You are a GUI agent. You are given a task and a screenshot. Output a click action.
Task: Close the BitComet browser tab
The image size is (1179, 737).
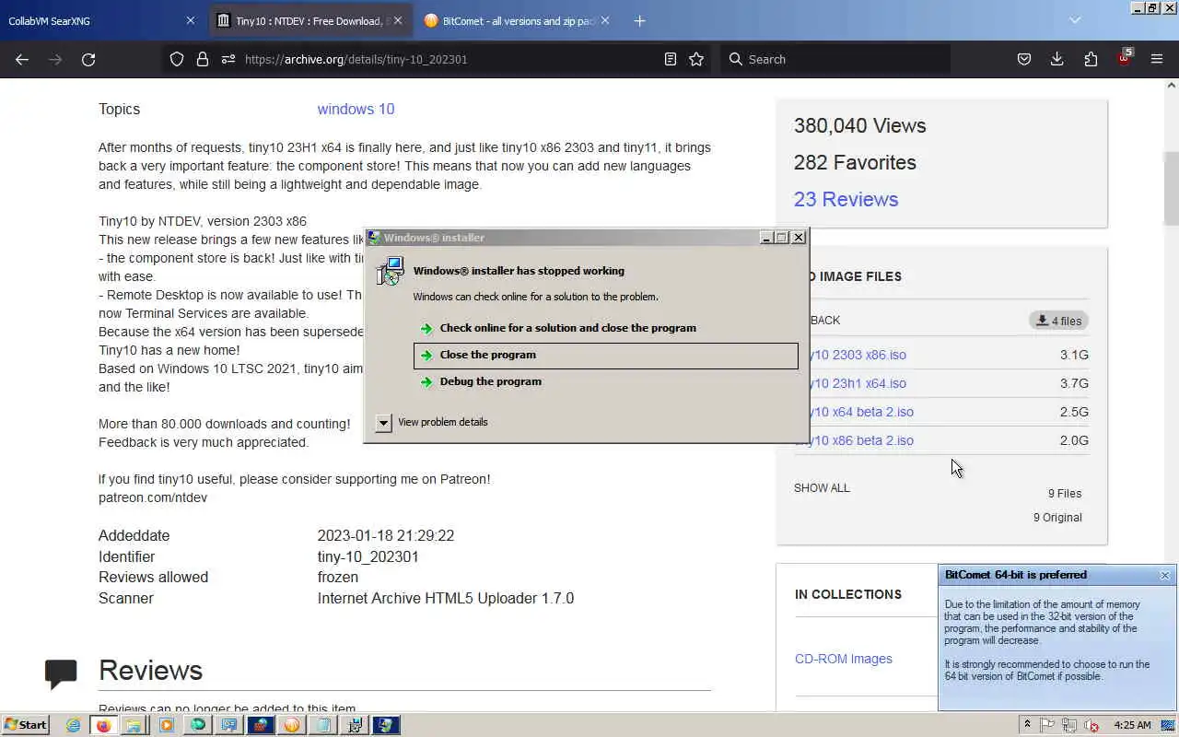(605, 20)
